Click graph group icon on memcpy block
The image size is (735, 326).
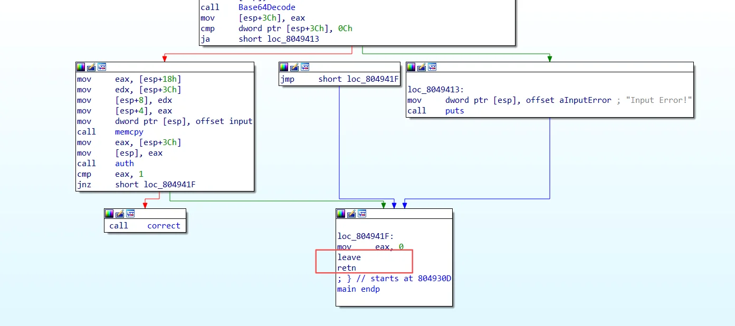[102, 67]
